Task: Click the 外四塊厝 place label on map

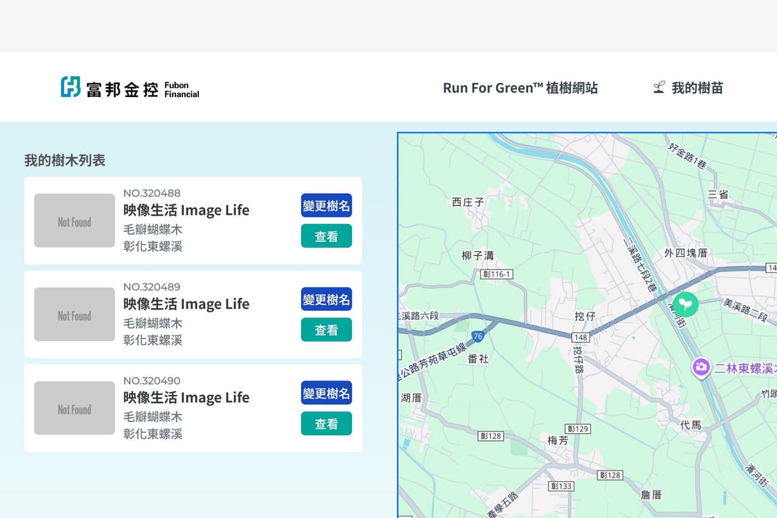Action: coord(686,253)
